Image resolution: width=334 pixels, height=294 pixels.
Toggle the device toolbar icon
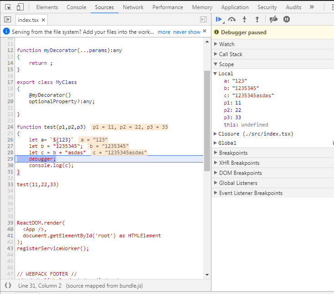pyautogui.click(x=20, y=7)
